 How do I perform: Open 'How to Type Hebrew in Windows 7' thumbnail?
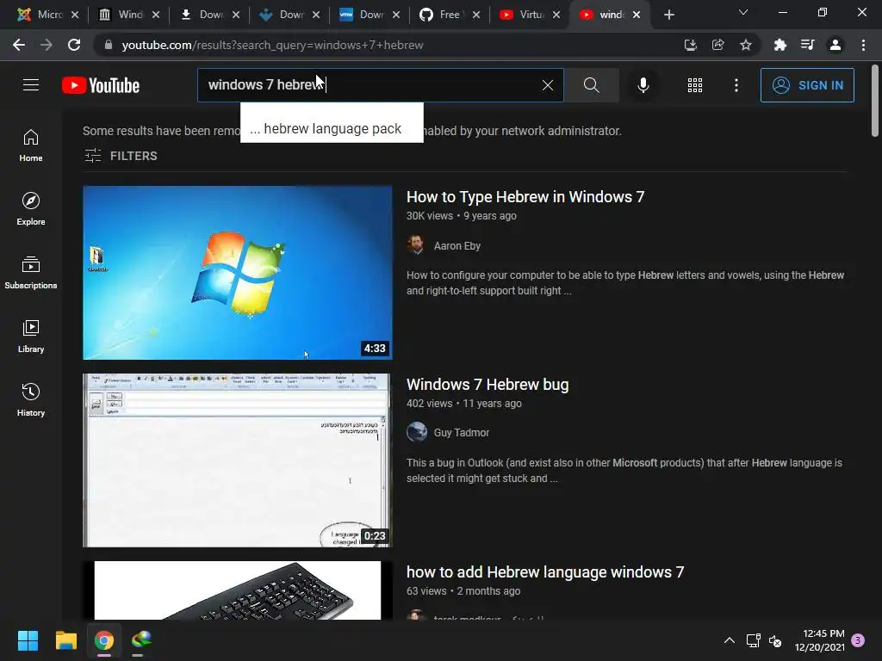click(x=238, y=273)
